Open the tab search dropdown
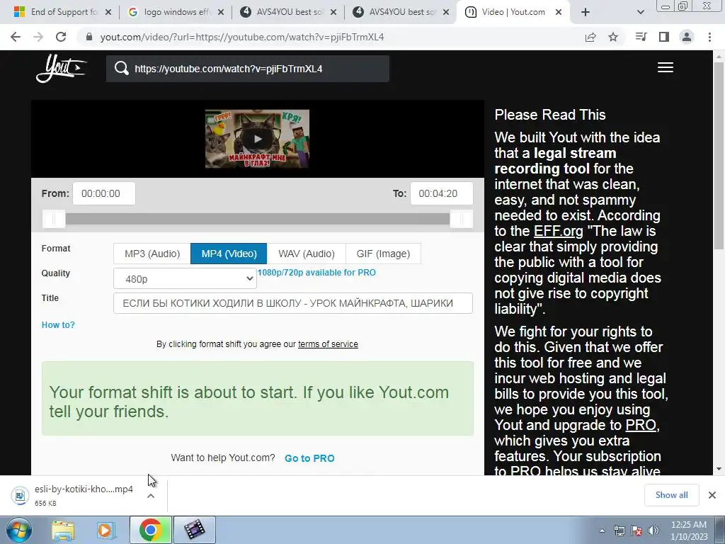This screenshot has height=544, width=725. 640,12
